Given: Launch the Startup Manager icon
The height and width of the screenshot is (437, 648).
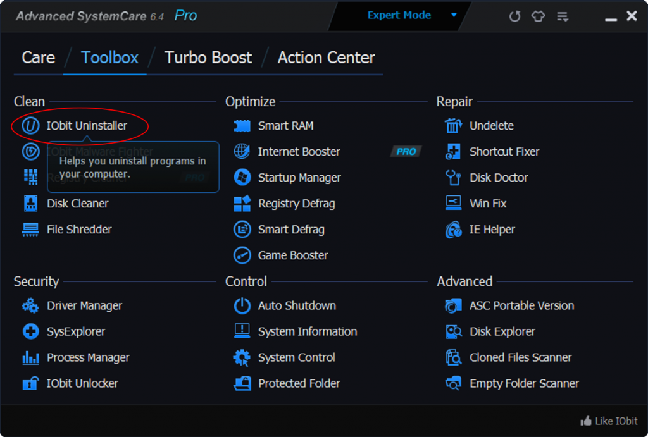Looking at the screenshot, I should pyautogui.click(x=242, y=178).
